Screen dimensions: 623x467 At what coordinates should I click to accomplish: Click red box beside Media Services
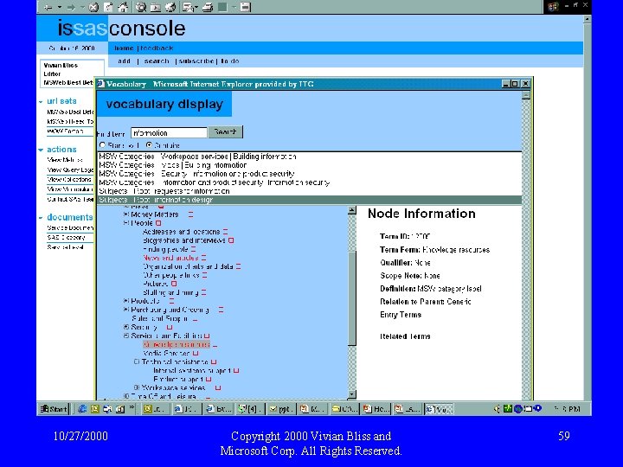click(195, 354)
